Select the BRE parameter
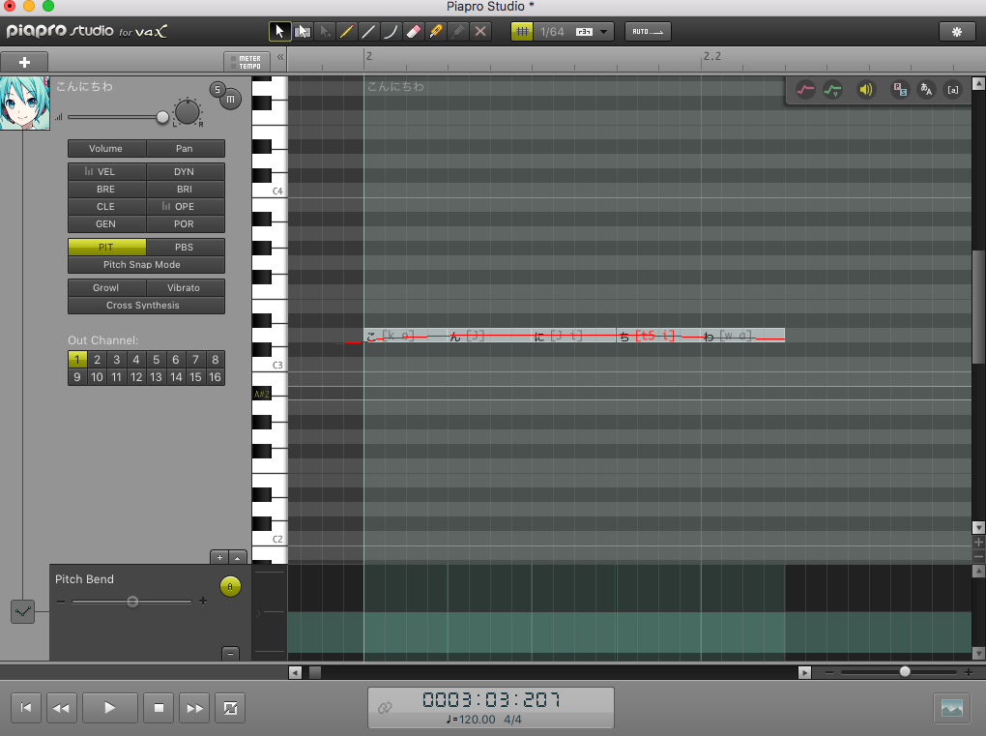986x736 pixels. click(105, 189)
